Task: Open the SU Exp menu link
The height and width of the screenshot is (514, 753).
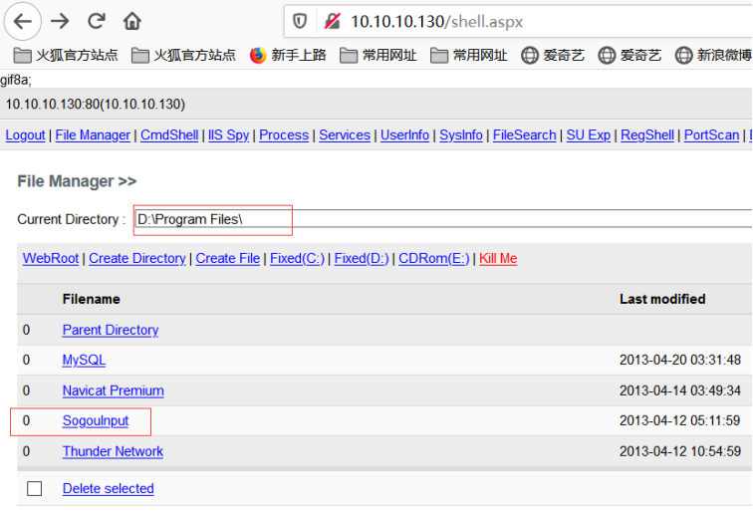Action: [589, 135]
